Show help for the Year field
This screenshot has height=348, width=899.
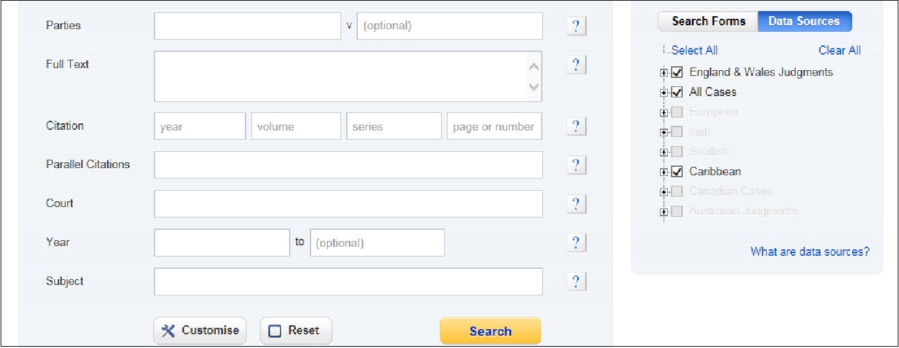point(576,243)
